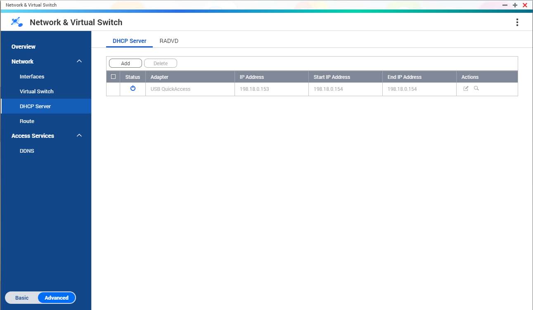Close the Network & Virtual Switch window
The width and height of the screenshot is (533, 310).
coord(525,5)
